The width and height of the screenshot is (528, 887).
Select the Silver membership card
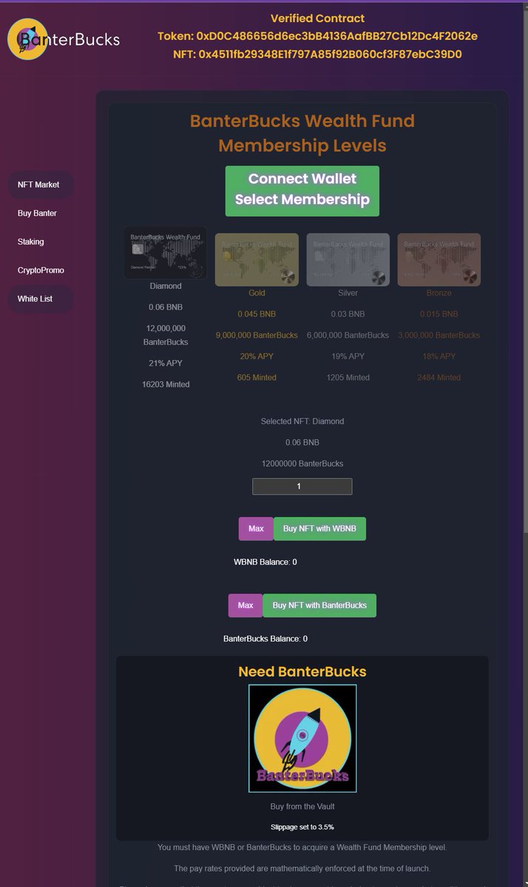tap(348, 259)
